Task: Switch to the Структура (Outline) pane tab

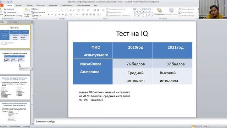Action: (x=13, y=22)
